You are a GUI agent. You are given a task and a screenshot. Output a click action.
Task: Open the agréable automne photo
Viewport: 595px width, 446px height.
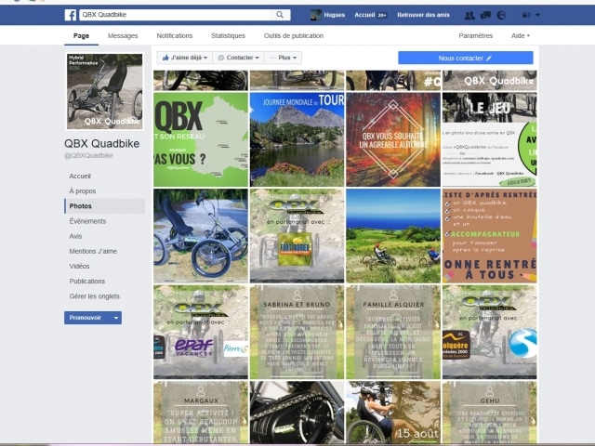[393, 139]
